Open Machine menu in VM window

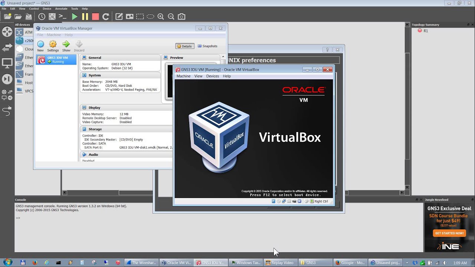click(183, 76)
